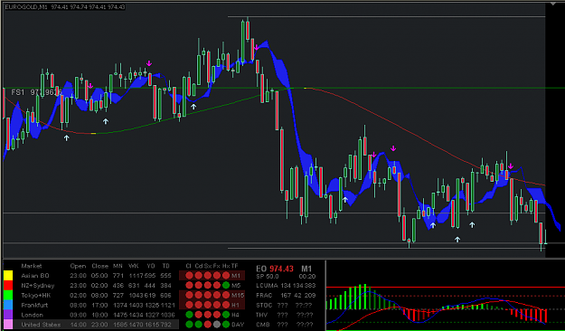Click the green Cl dot in DAY row

[188, 325]
